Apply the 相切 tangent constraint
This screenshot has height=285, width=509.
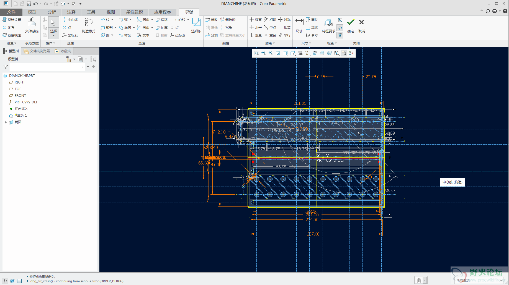click(x=270, y=20)
